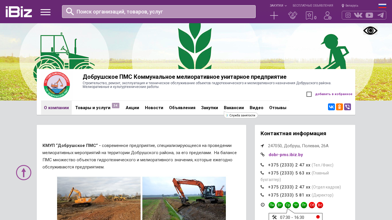Image resolution: width=392 pixels, height=220 pixels.
Task: Click the добавить в избранное link text
Action: tap(334, 94)
